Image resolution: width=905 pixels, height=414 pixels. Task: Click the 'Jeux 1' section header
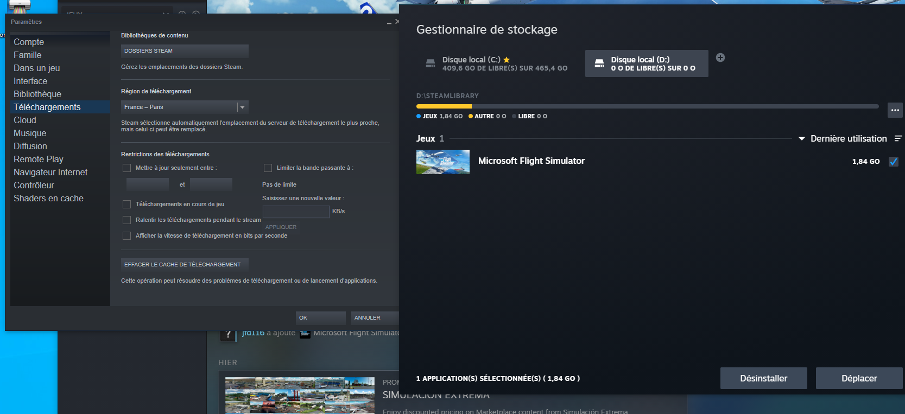[430, 139]
